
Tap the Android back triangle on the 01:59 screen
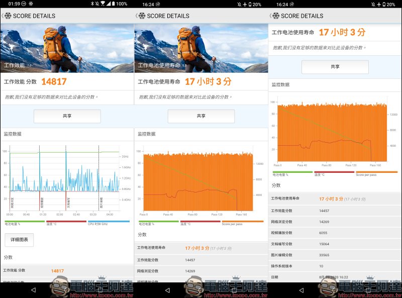point(33,290)
